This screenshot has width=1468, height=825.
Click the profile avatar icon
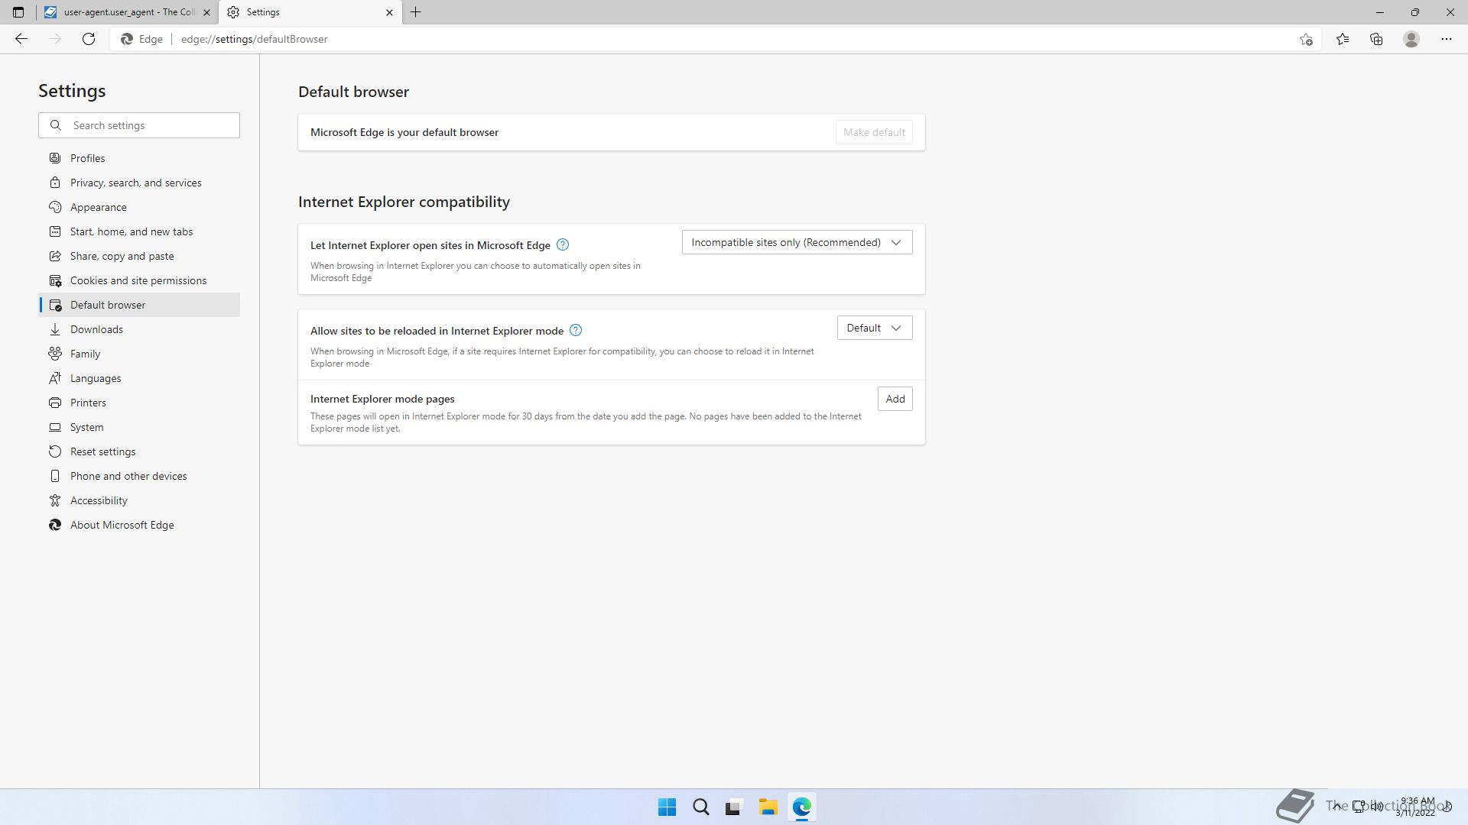[1411, 39]
